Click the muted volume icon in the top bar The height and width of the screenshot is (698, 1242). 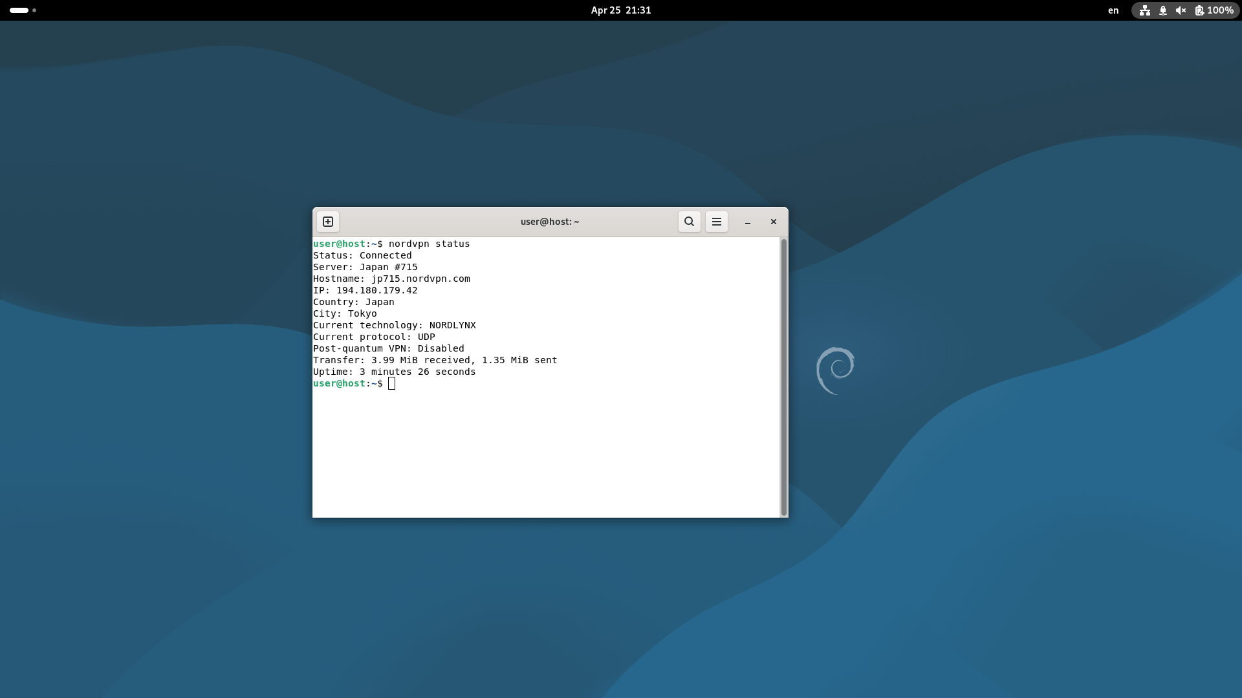click(1181, 10)
